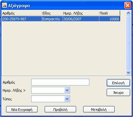The height and width of the screenshot is (117, 133).
Task: Click the Επιλογή button
Action: coord(118,83)
